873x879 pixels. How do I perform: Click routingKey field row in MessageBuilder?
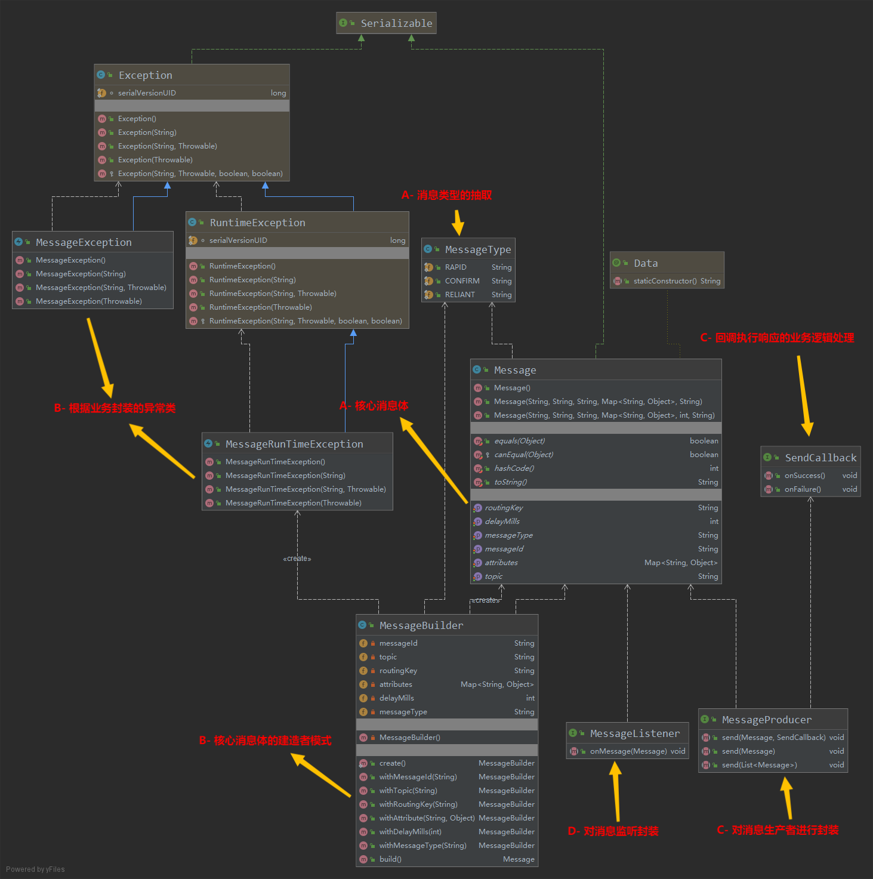[x=447, y=670]
